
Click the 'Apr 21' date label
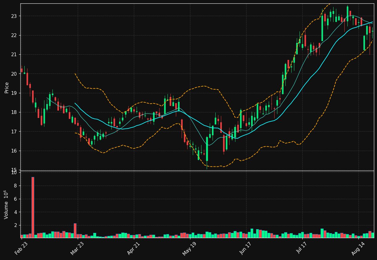134,249
